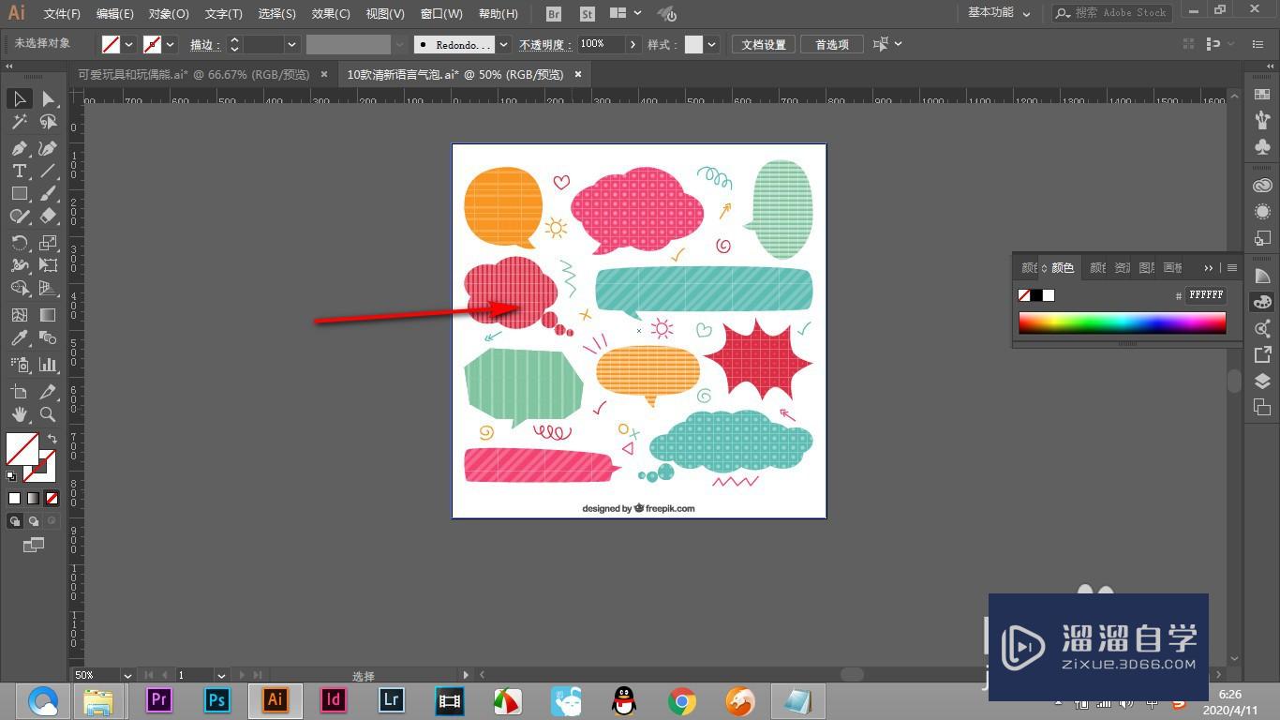Select the Curvature tool
The width and height of the screenshot is (1280, 720).
tap(48, 148)
